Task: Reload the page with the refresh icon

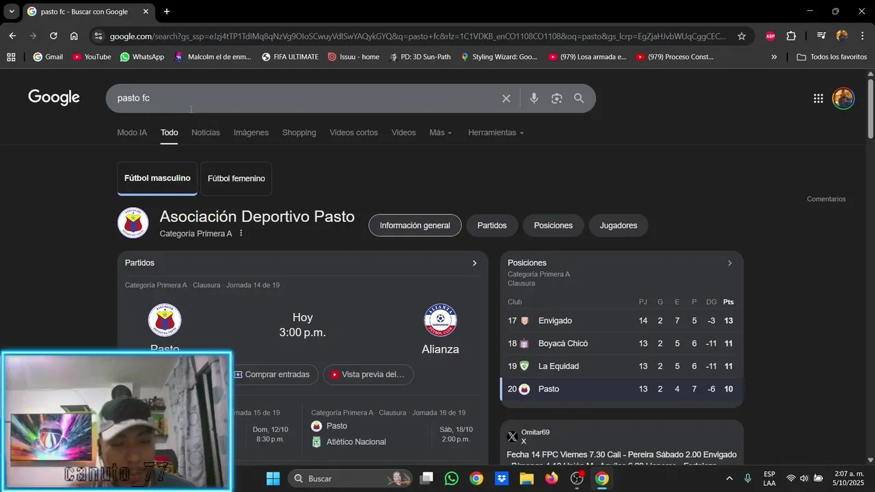Action: 53,36
